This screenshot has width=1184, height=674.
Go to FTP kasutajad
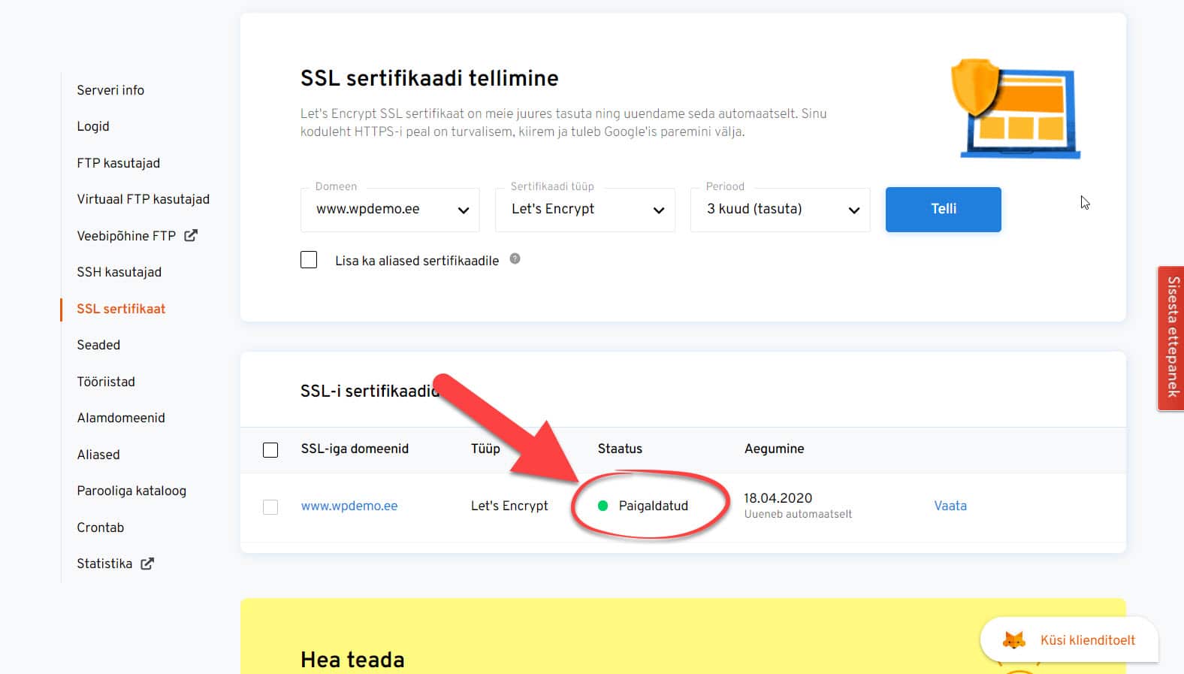[118, 163]
